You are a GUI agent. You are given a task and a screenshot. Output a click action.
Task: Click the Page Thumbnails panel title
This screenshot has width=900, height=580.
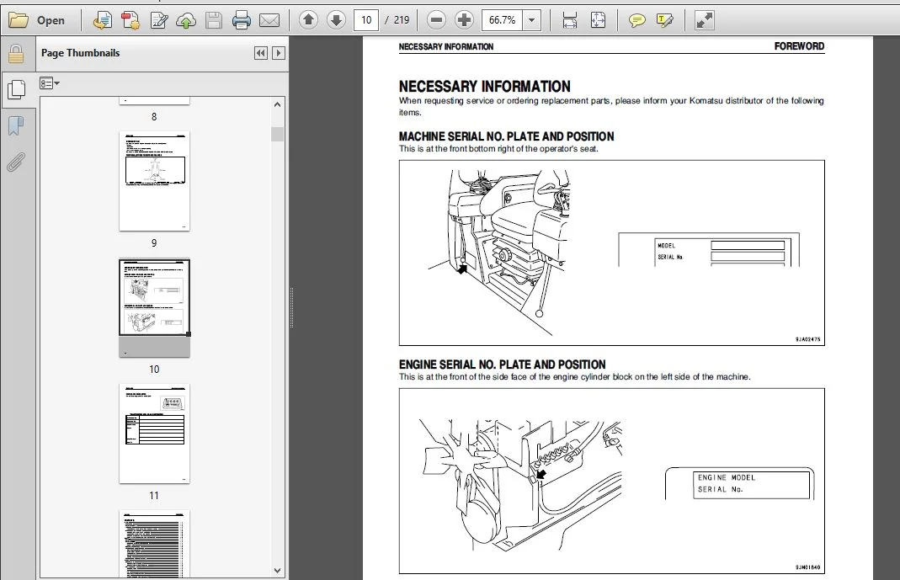[80, 53]
